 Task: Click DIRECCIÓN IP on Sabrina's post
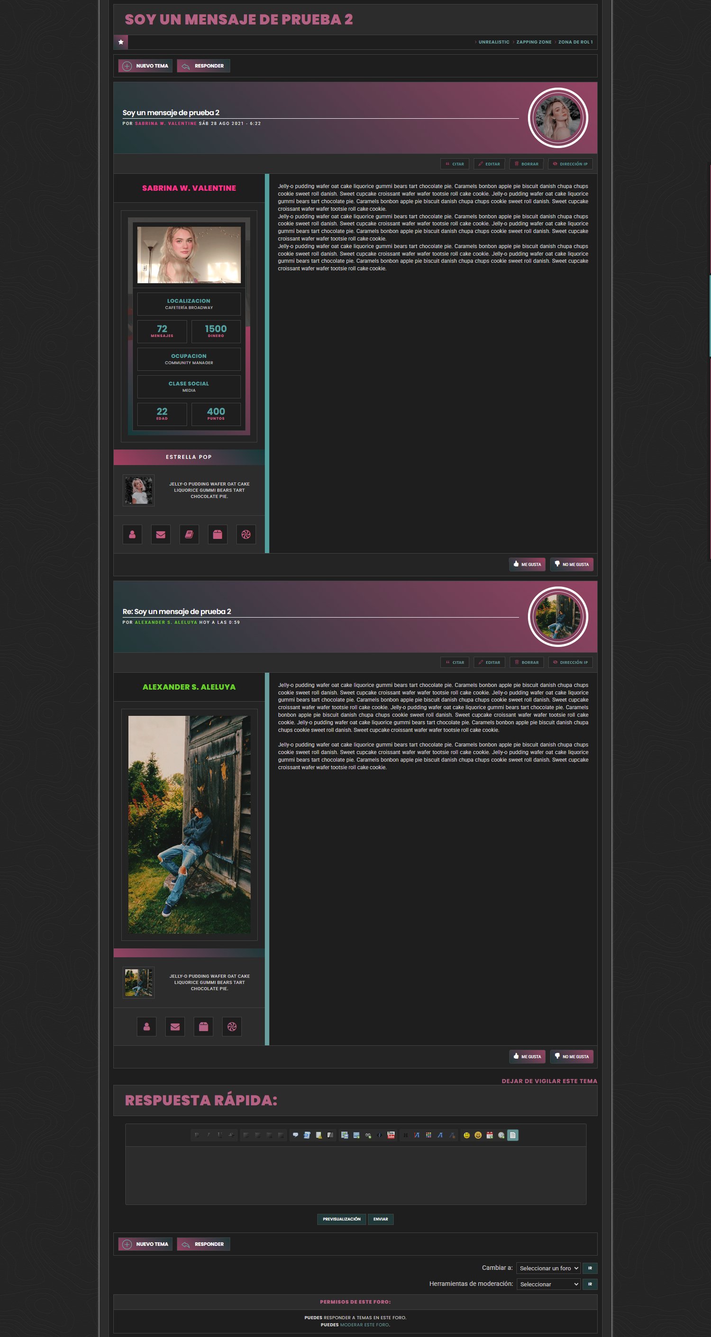coord(571,164)
